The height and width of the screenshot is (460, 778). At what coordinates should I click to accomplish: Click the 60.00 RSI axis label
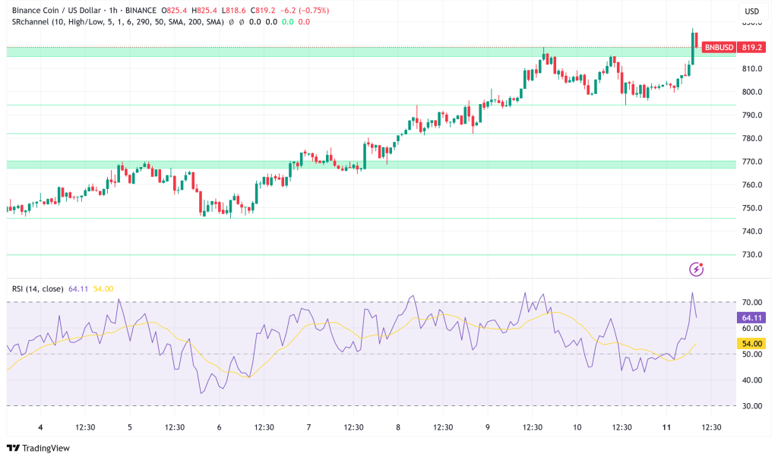pos(751,328)
